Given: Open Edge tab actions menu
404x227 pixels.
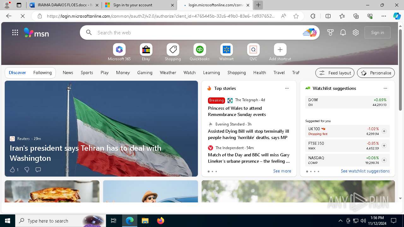Looking at the screenshot, I should point(19,5).
